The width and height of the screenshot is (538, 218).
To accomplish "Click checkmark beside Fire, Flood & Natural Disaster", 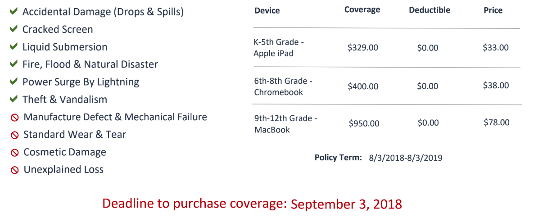I will (14, 64).
